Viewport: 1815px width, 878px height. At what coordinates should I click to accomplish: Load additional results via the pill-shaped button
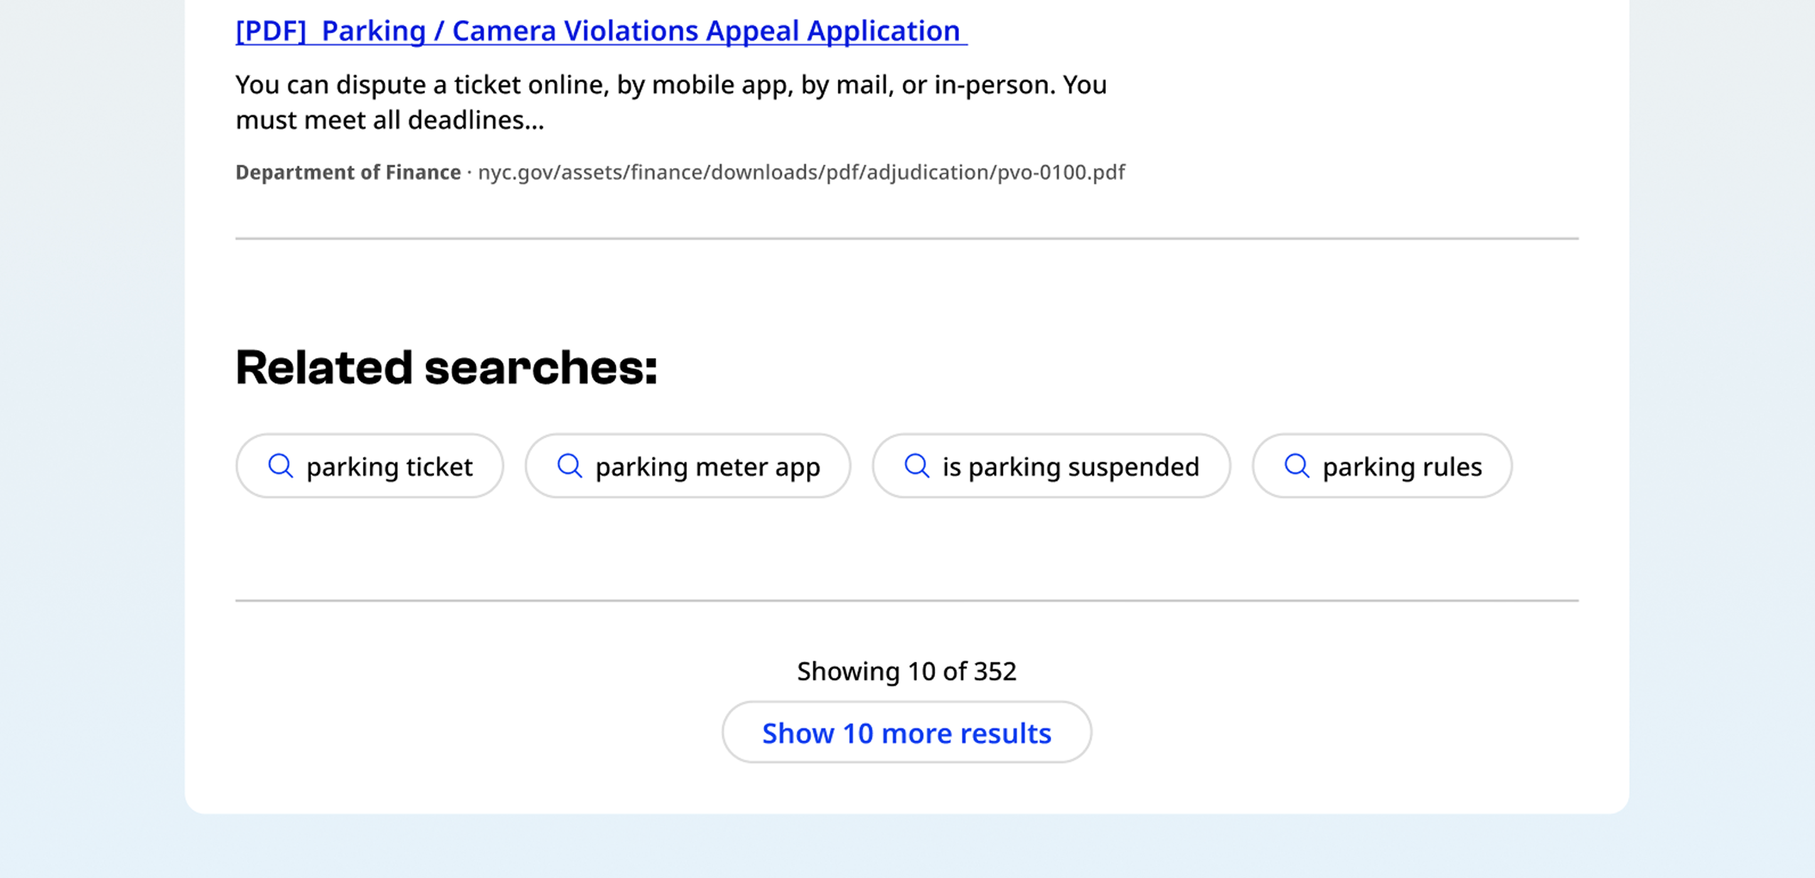[907, 733]
